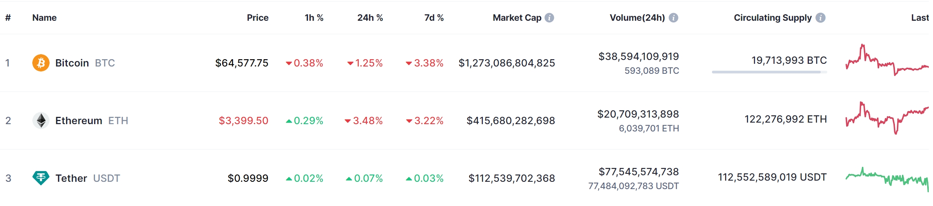Open the Bitcoin BTC coin page
The image size is (933, 206).
coord(72,63)
